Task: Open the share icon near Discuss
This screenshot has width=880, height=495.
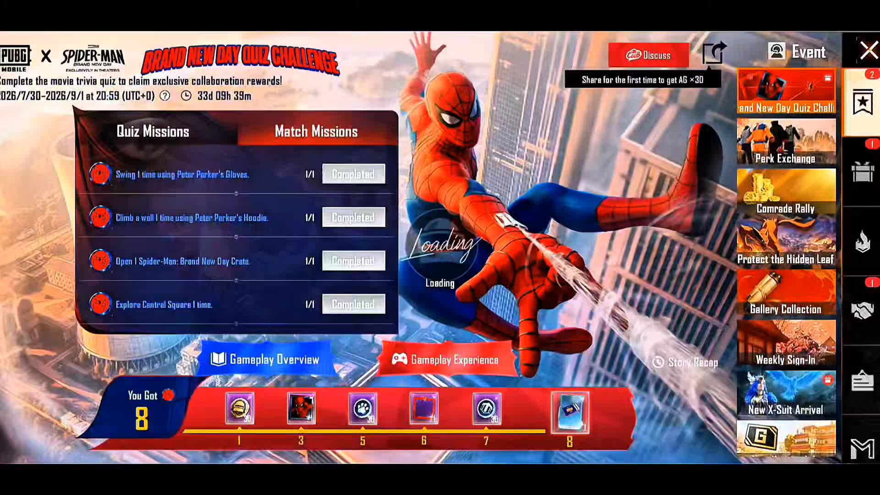Action: click(x=714, y=54)
